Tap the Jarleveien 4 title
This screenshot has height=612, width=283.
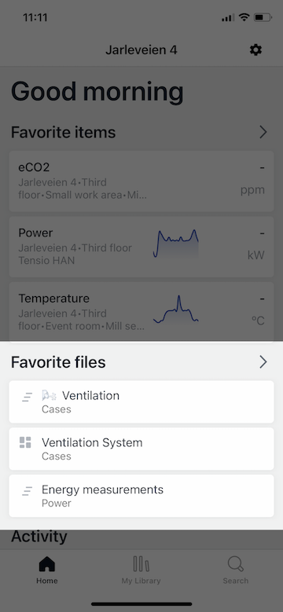(141, 50)
